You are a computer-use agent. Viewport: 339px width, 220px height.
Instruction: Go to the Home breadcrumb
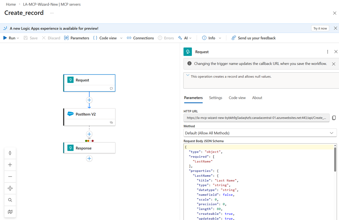tap(11, 4)
